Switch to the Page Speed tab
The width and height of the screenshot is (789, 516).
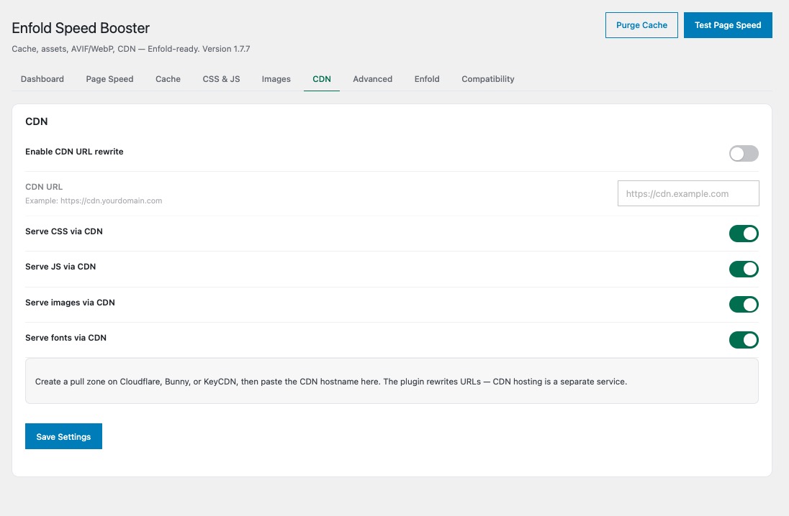[109, 79]
